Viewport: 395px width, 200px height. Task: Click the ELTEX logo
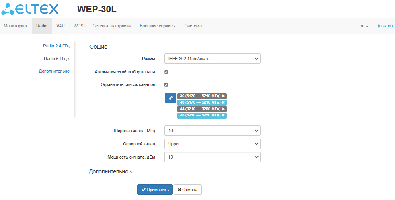click(x=30, y=9)
